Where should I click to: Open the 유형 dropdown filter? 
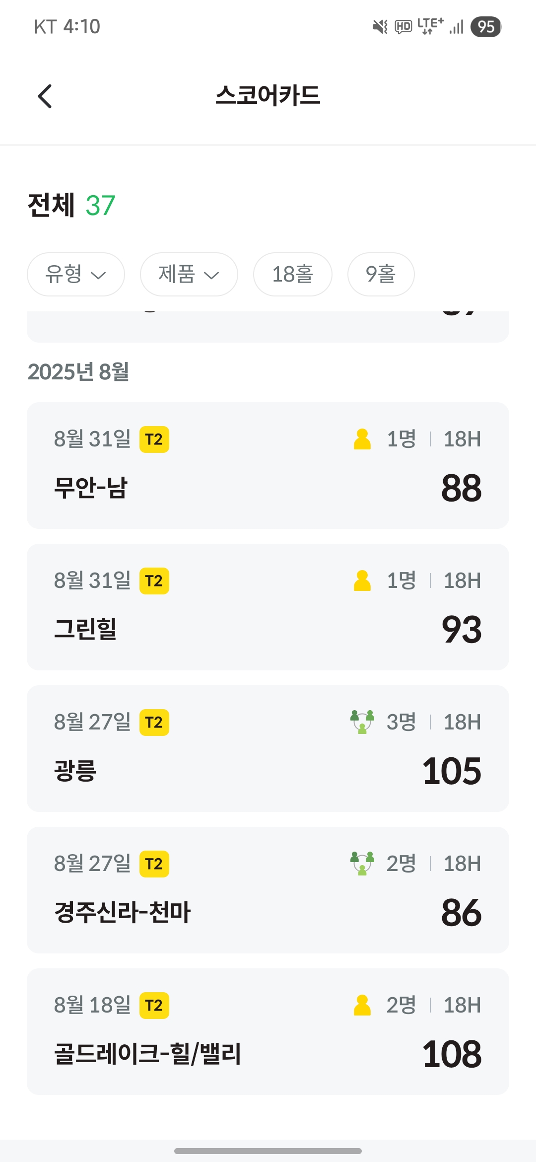[75, 274]
